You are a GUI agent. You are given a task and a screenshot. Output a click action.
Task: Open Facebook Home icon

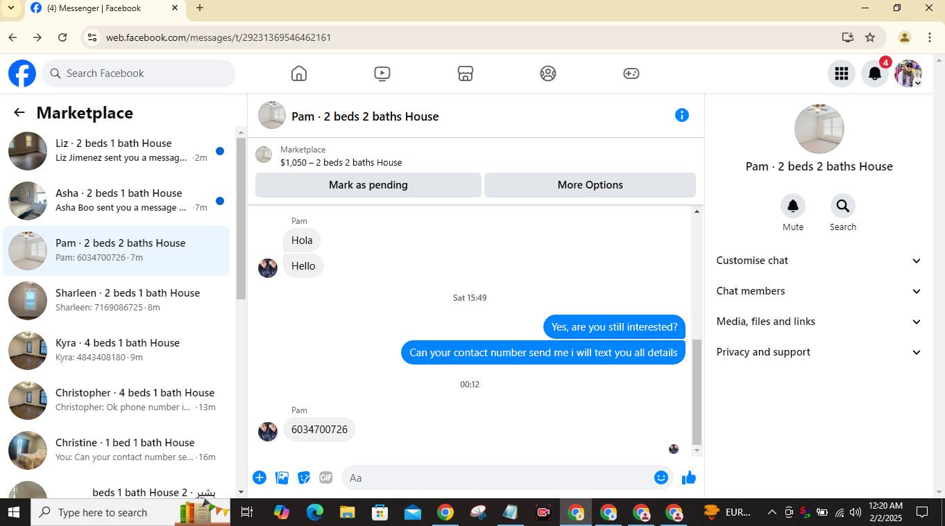pyautogui.click(x=299, y=73)
